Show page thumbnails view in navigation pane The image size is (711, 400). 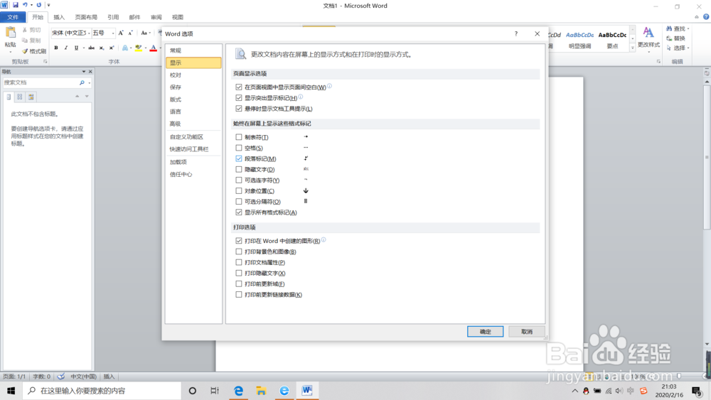tap(19, 97)
